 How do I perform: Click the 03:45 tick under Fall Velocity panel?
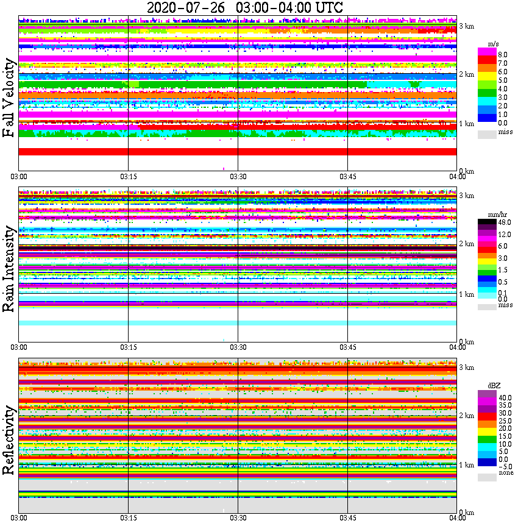tap(348, 177)
